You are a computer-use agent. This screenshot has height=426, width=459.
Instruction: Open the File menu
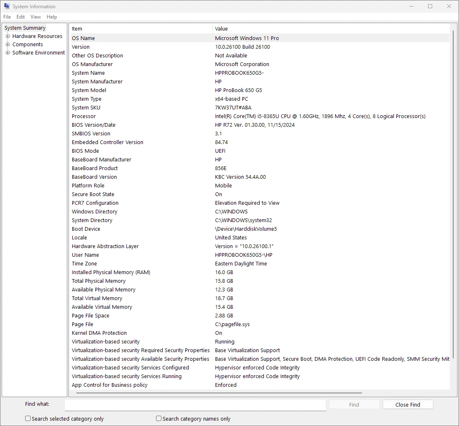click(x=7, y=17)
